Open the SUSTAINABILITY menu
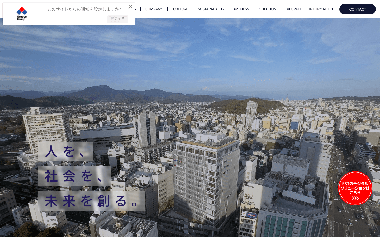Viewport: 380px width, 237px height. tap(211, 9)
